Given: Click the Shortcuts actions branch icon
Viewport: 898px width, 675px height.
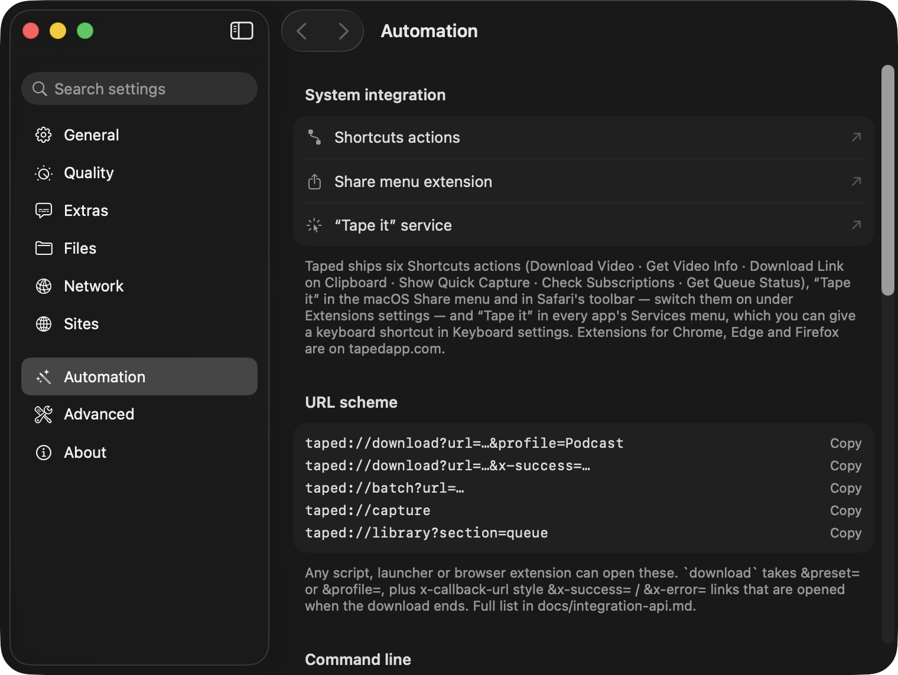Looking at the screenshot, I should click(314, 137).
